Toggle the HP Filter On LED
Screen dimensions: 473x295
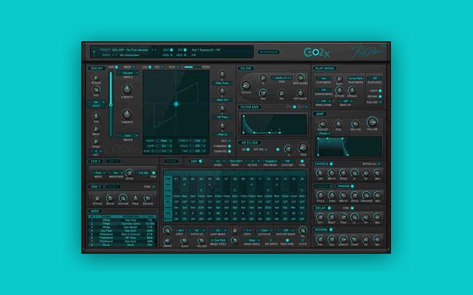248,149
